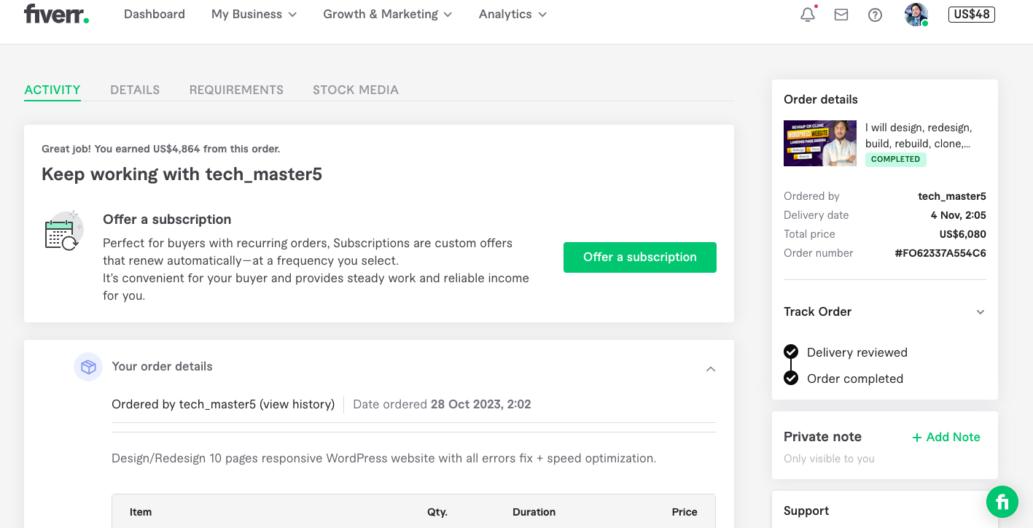
Task: Open the gig title 'I will design, redesign'
Action: pos(919,136)
